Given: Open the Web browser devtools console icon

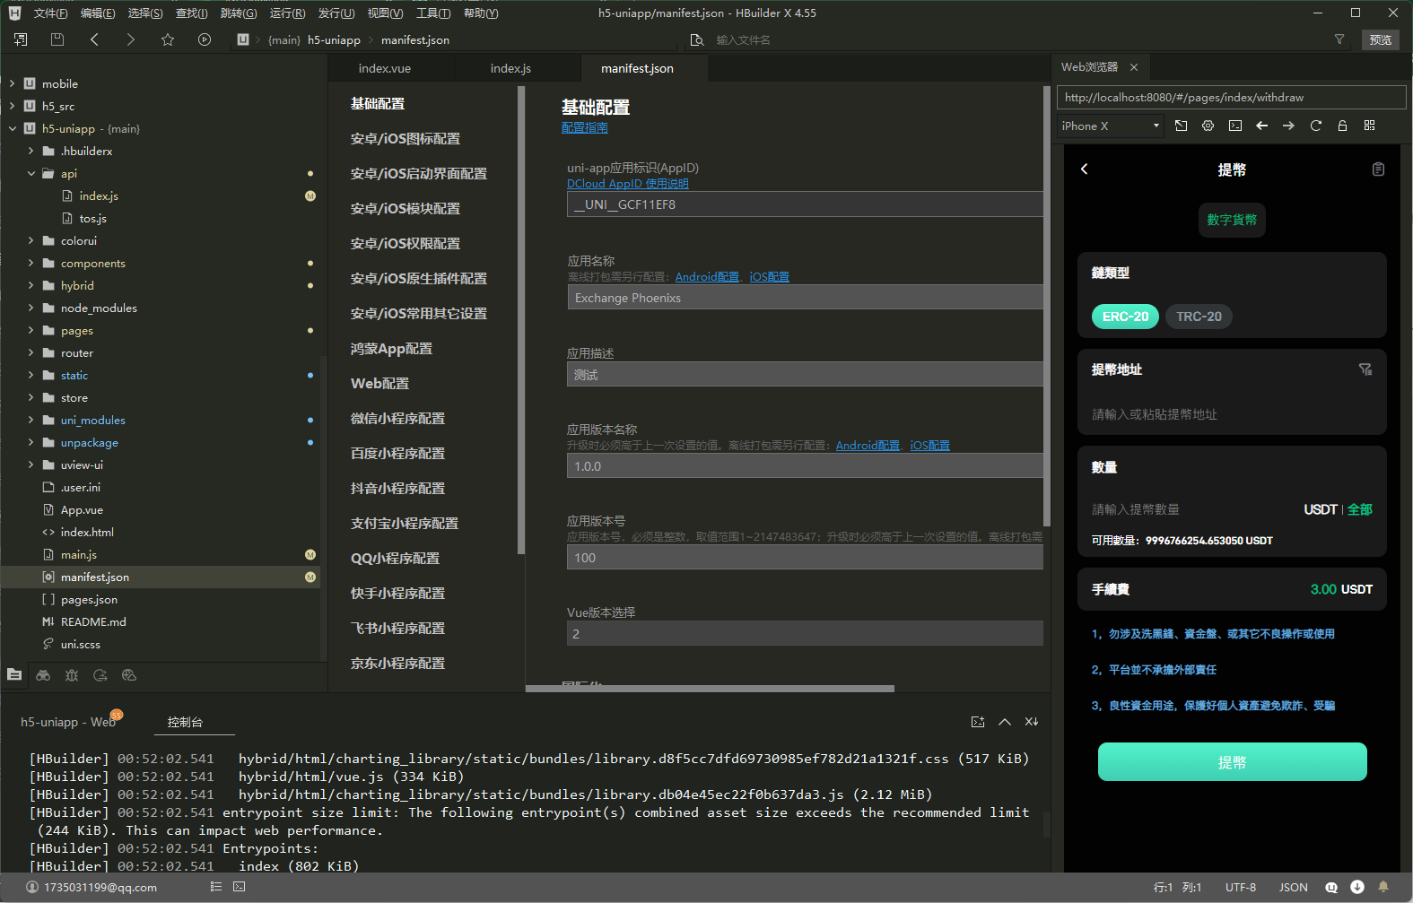Looking at the screenshot, I should [x=1235, y=126].
